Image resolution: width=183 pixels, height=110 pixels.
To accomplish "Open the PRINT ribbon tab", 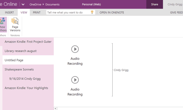I will tap(37, 12).
